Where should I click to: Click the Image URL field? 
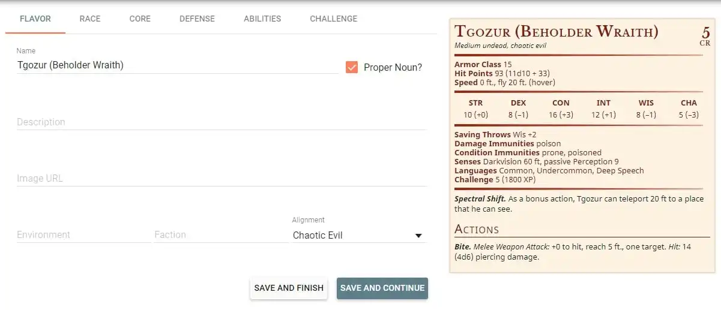pos(222,178)
